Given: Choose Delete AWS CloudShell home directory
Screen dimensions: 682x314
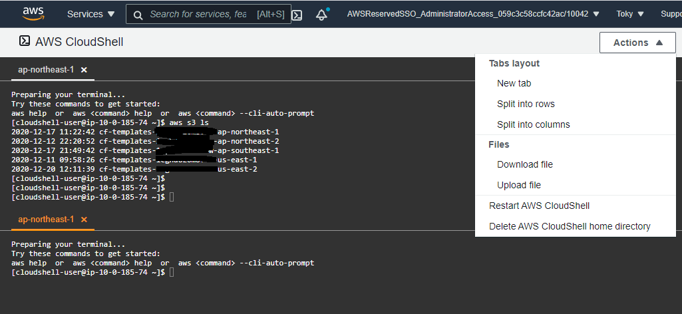Looking at the screenshot, I should [570, 226].
